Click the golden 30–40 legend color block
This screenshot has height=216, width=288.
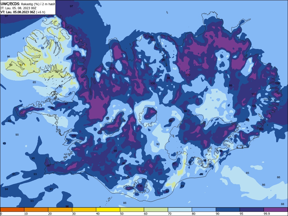[84, 210]
